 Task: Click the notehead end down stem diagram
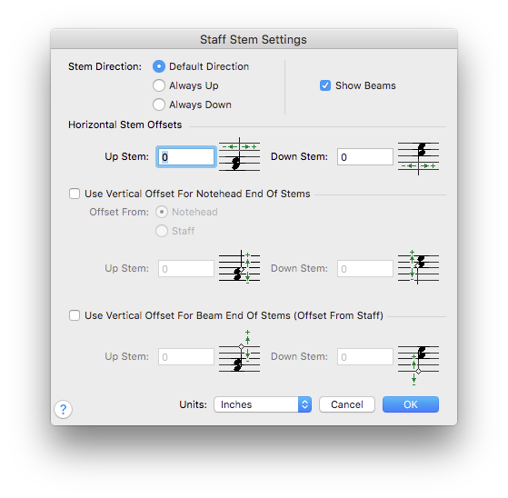pyautogui.click(x=418, y=267)
